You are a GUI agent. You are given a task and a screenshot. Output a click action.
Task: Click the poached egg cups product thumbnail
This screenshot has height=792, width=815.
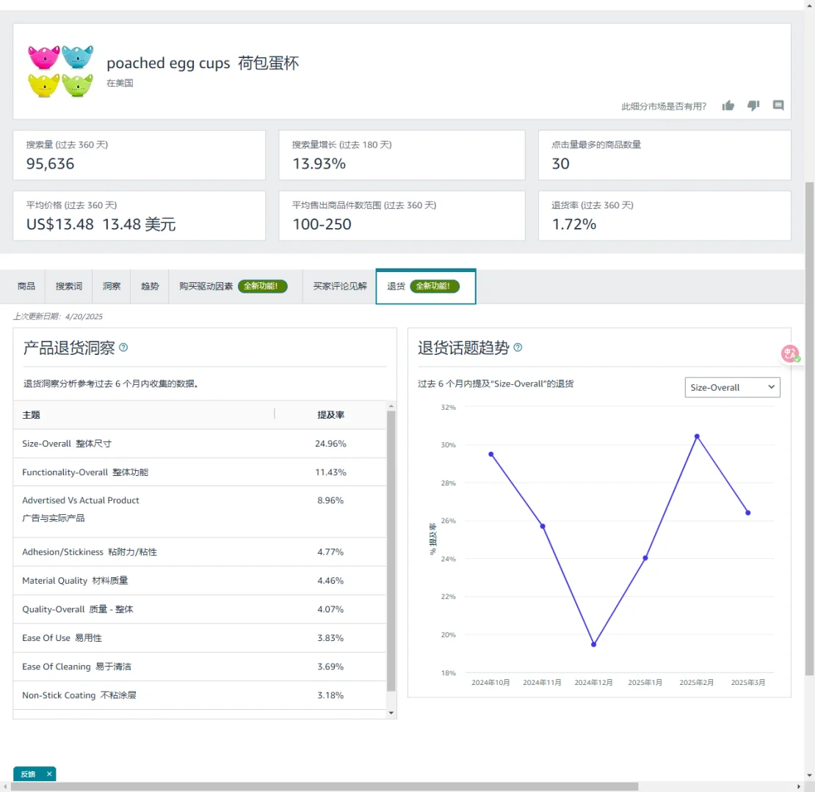(x=60, y=71)
